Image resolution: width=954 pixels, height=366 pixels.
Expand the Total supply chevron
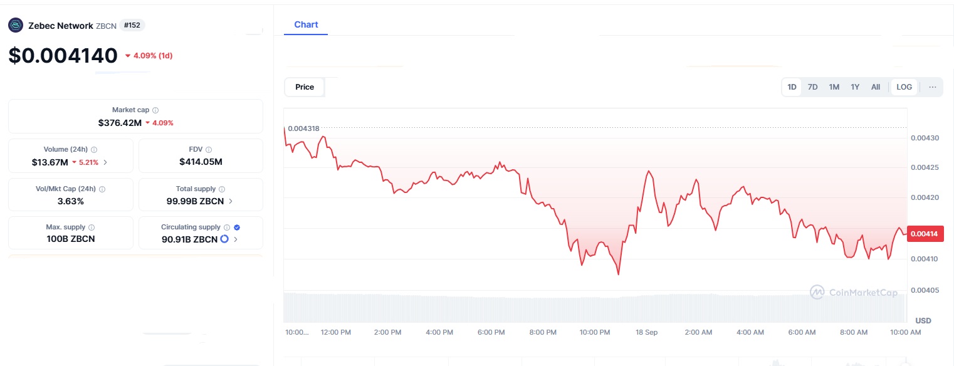(x=231, y=201)
